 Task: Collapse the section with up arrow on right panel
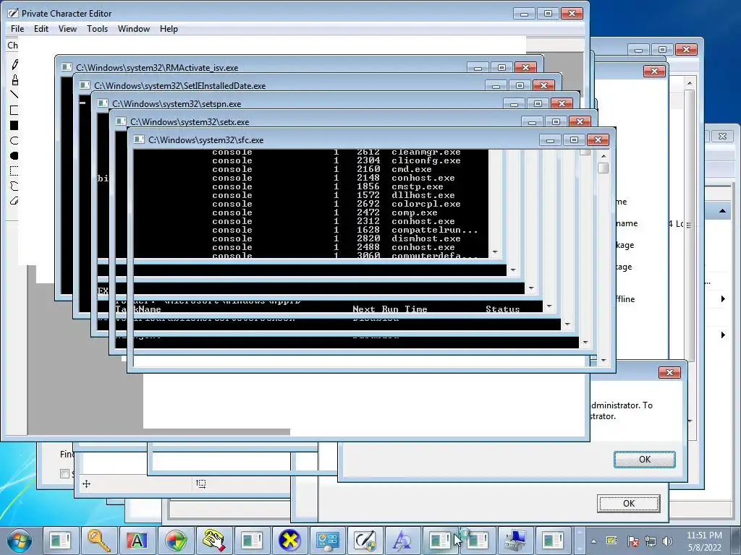point(722,211)
